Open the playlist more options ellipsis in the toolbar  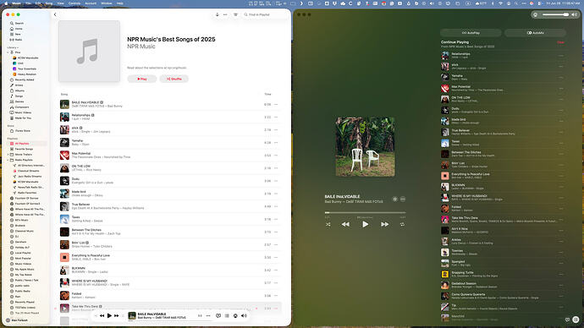225,14
